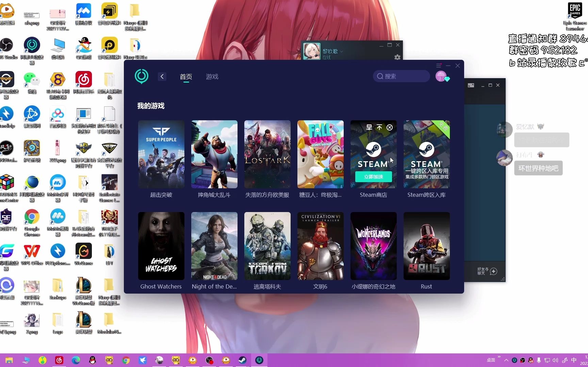This screenshot has width=588, height=367.
Task: Click the add chat plus icon in Steam chat
Action: pyautogui.click(x=493, y=271)
